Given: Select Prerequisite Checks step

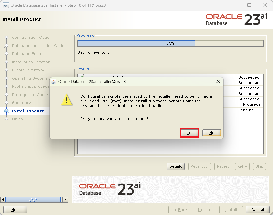Looking at the screenshot, I should [31, 95].
